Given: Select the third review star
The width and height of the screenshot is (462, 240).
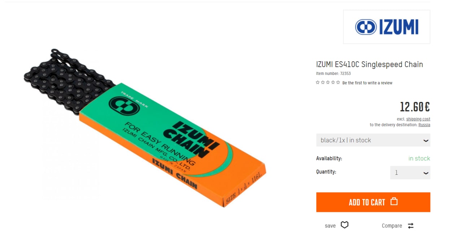Looking at the screenshot, I should (x=328, y=83).
